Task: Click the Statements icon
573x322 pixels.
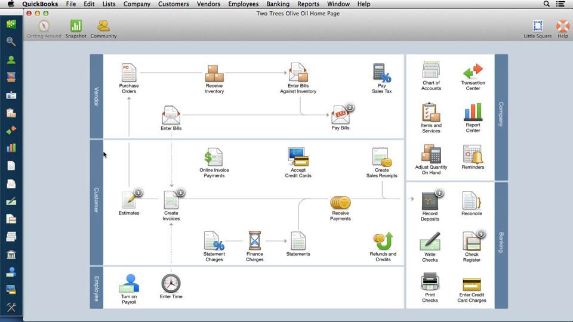Action: [298, 241]
